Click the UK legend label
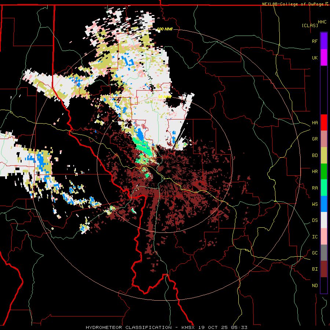This screenshot has width=330, height=330. (x=315, y=58)
